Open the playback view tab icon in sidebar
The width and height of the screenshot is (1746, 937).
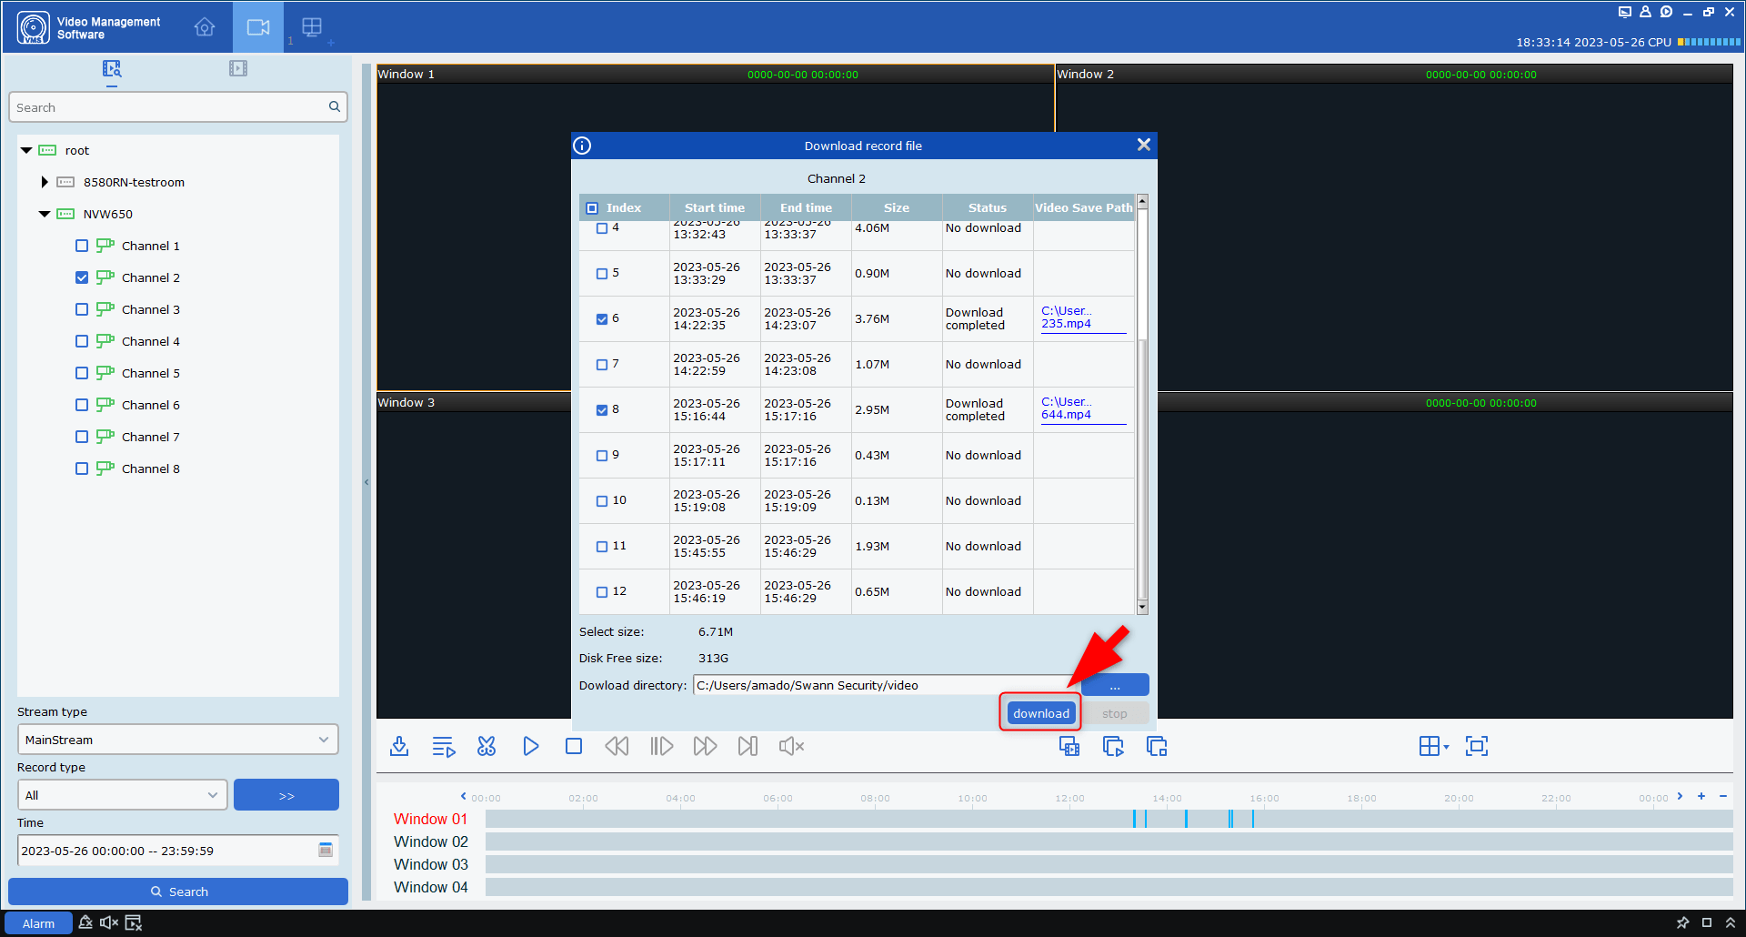tap(238, 68)
